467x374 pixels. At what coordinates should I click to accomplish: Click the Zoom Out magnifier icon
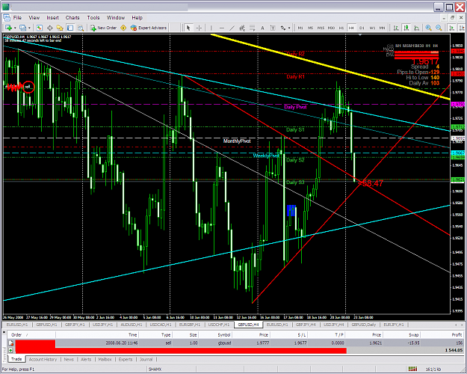[x=439, y=28]
